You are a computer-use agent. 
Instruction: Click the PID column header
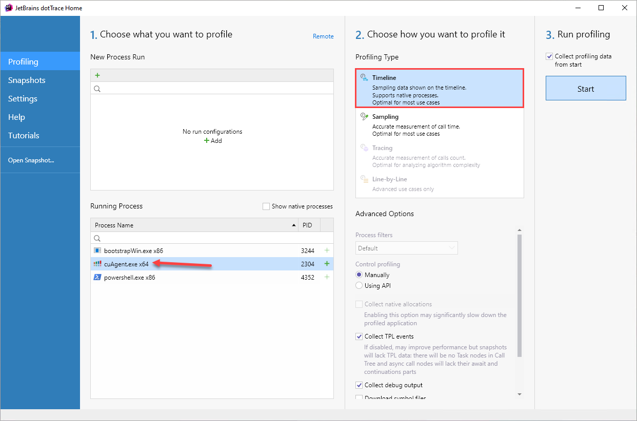[x=309, y=225]
